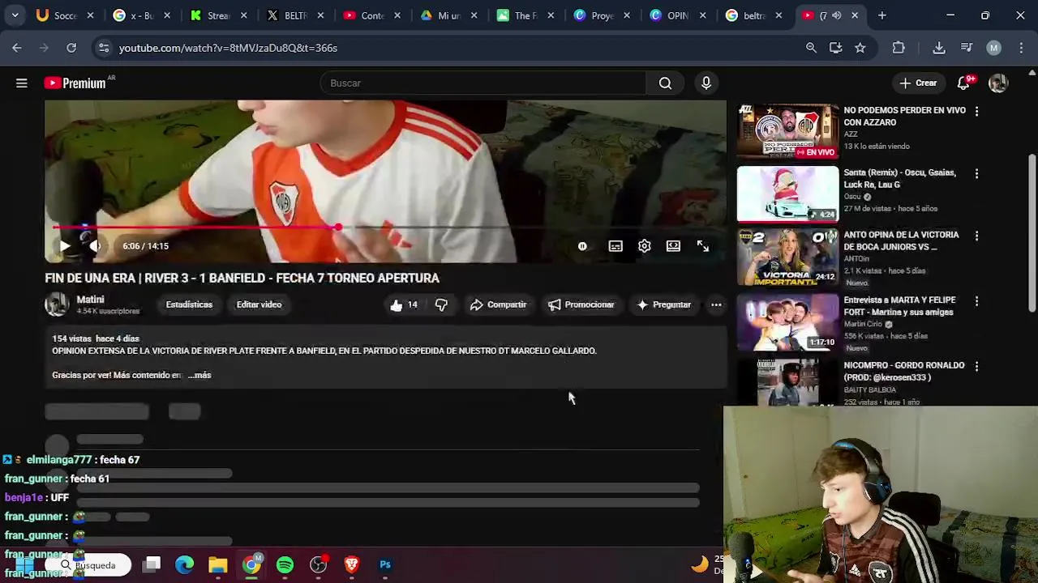Image resolution: width=1038 pixels, height=583 pixels.
Task: View site information next to the URL
Action: pos(104,48)
